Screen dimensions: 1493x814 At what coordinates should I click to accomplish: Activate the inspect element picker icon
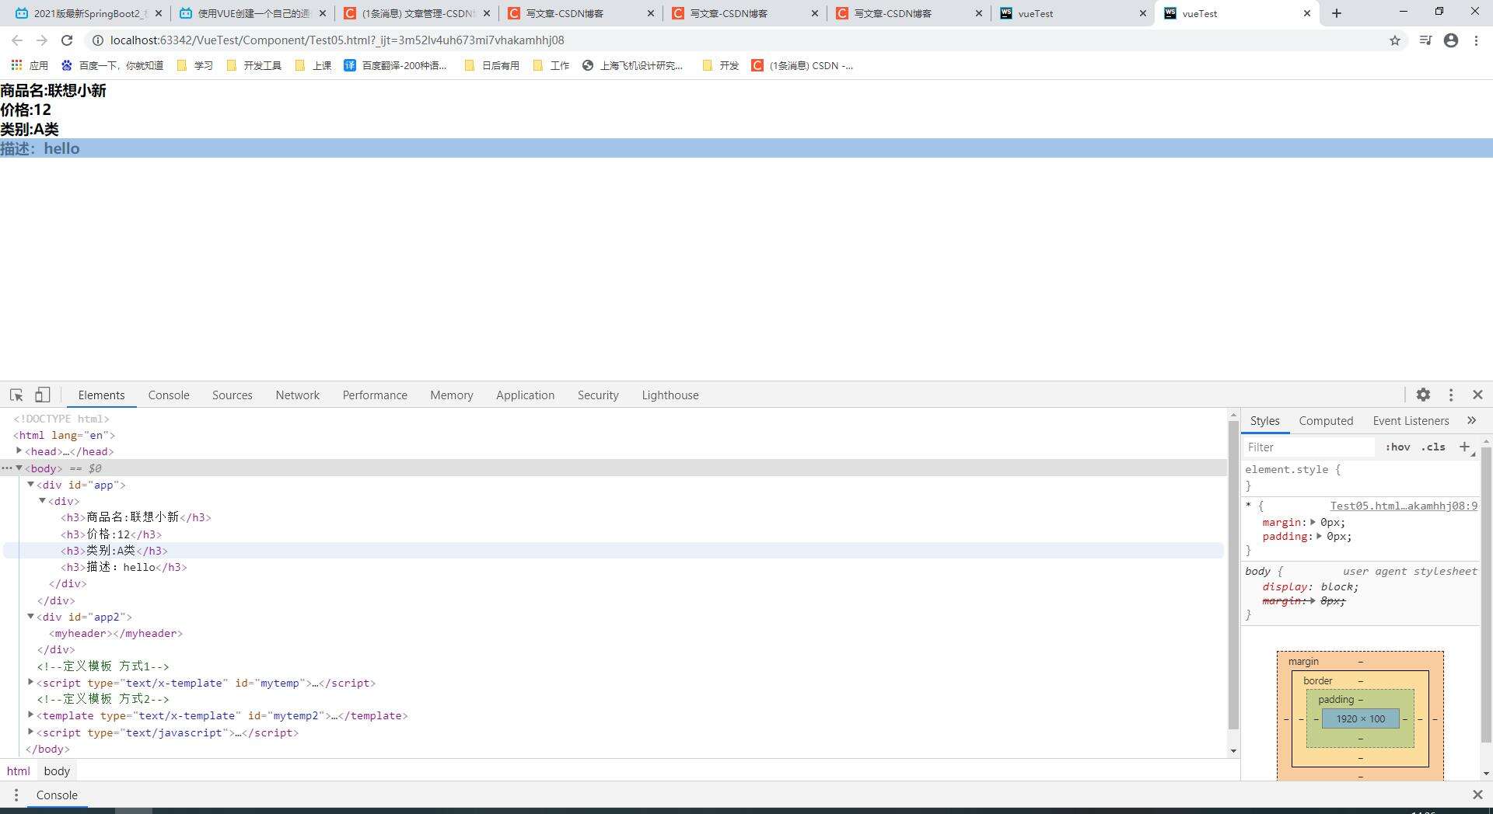16,395
